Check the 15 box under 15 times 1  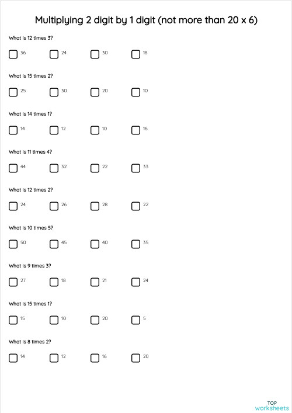[x=13, y=320]
